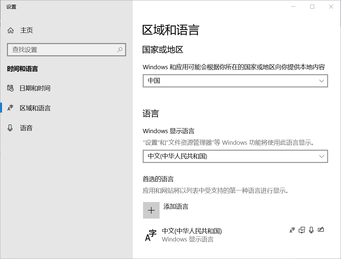Click the 时间和语言 section heading
Image resolution: width=341 pixels, height=259 pixels.
[x=23, y=69]
